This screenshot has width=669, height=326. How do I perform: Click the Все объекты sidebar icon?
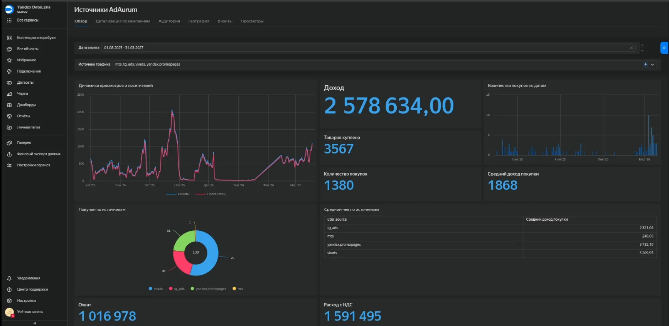coord(9,49)
